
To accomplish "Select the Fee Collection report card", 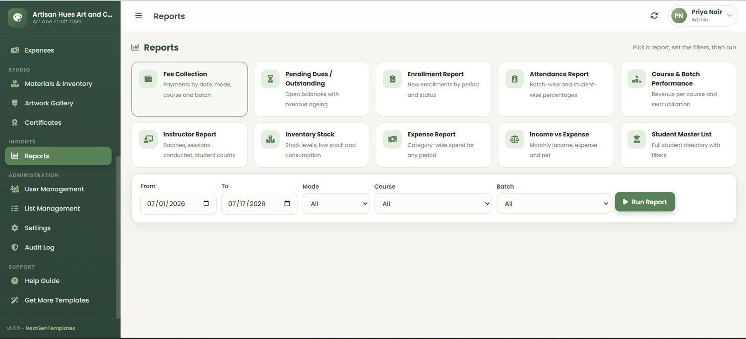I will 189,89.
